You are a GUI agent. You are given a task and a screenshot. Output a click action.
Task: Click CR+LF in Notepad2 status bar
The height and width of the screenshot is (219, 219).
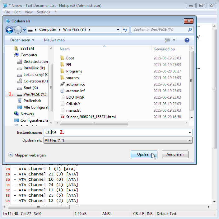coord(138,213)
